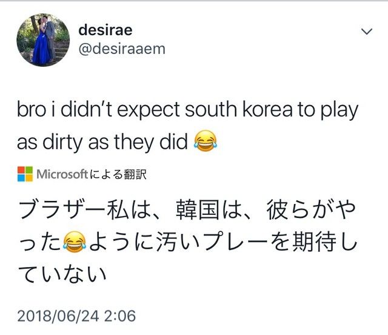The width and height of the screenshot is (388, 335).
Task: Click the translated line starting ブラザー私は
Action: [x=187, y=210]
